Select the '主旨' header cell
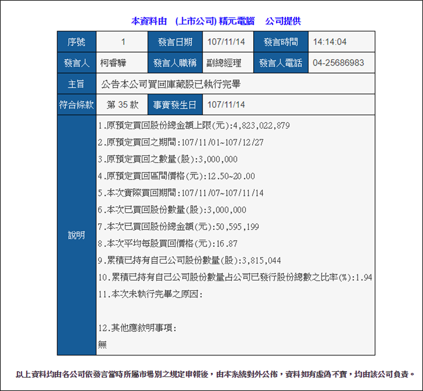Screen dimensions: 423x391 click(76, 84)
